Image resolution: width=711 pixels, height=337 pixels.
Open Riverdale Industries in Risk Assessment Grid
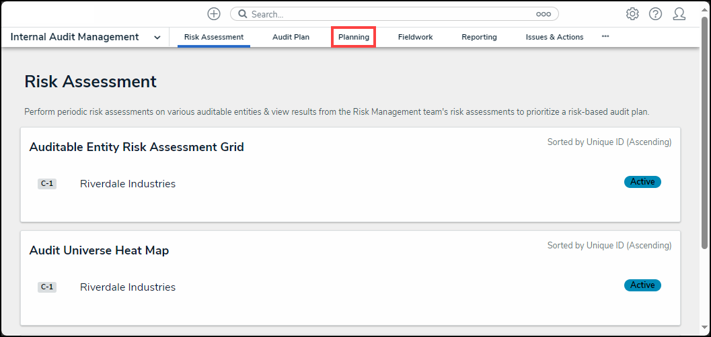tap(128, 184)
